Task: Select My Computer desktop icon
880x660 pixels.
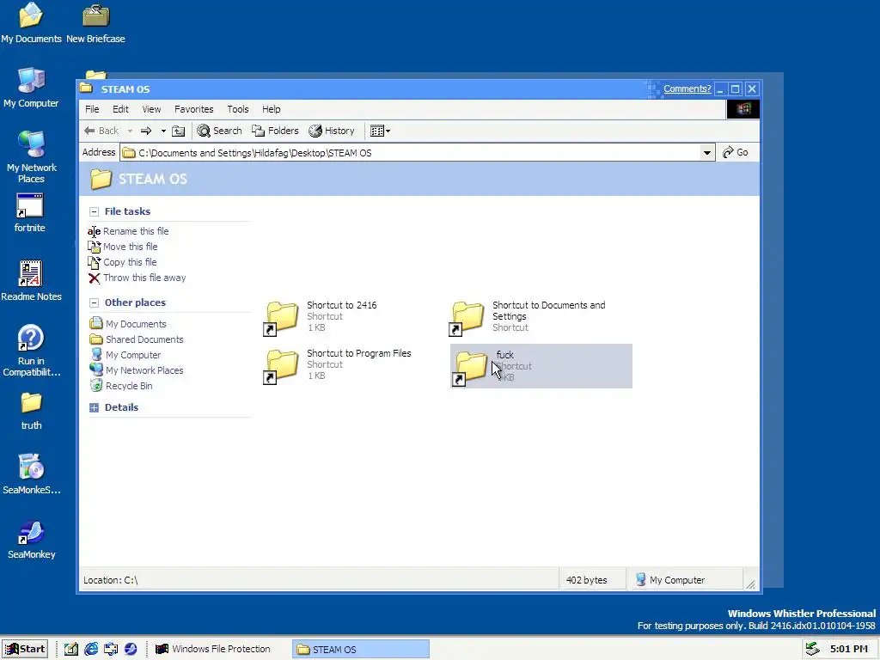Action: coord(31,88)
